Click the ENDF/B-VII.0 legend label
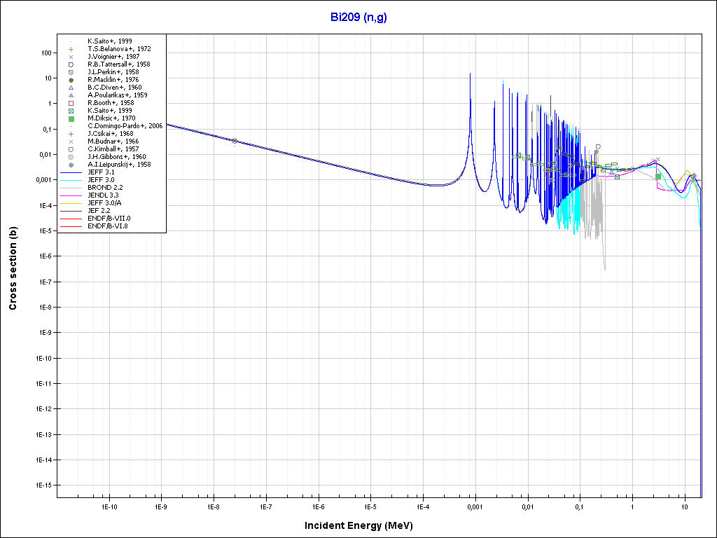This screenshot has width=717, height=538. click(x=109, y=219)
